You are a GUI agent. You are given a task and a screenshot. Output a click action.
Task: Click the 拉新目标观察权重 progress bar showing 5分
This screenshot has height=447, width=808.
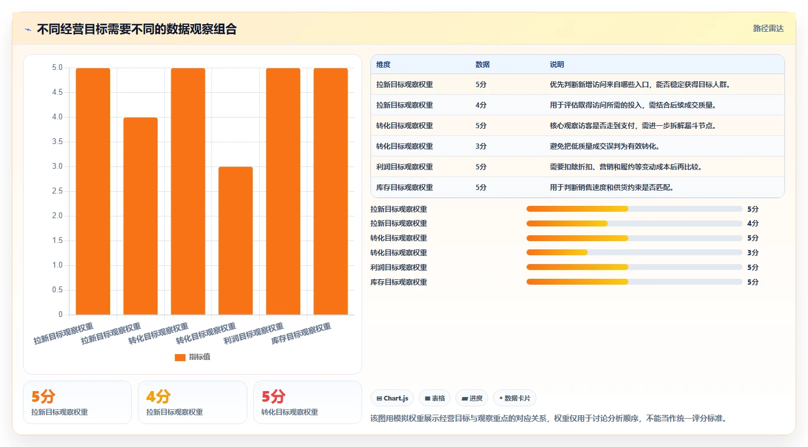(634, 209)
